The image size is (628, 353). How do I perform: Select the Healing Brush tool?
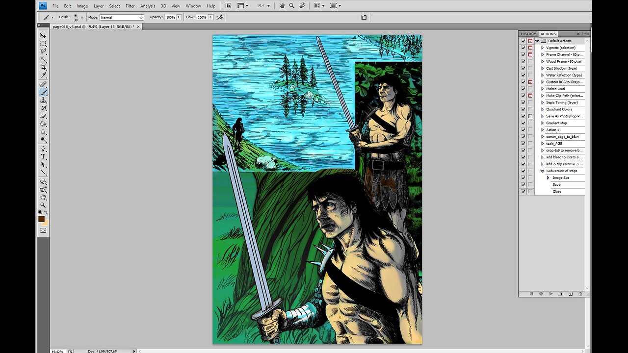pos(43,84)
